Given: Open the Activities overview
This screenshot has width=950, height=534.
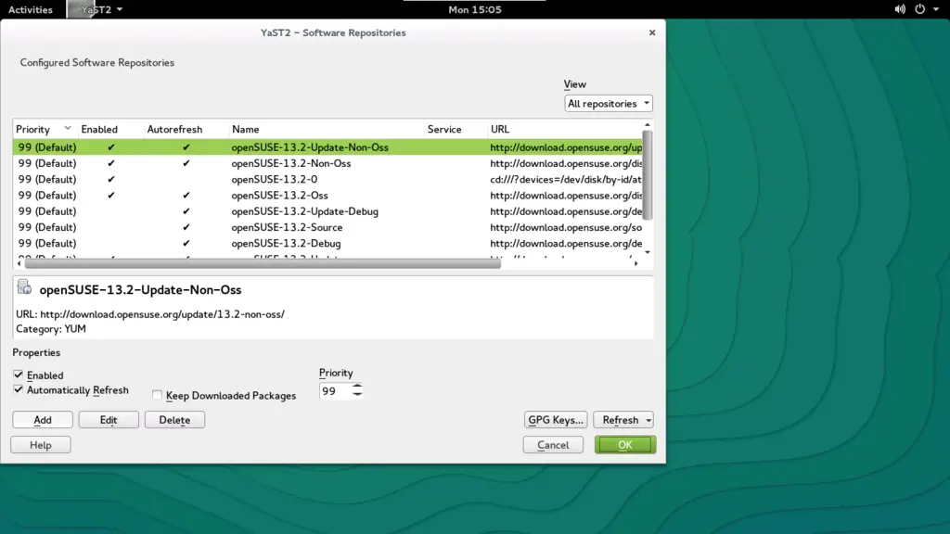Looking at the screenshot, I should click(31, 9).
